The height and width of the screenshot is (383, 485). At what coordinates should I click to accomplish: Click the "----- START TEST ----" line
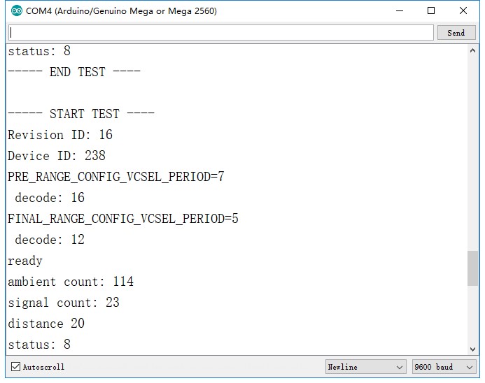[x=81, y=114]
